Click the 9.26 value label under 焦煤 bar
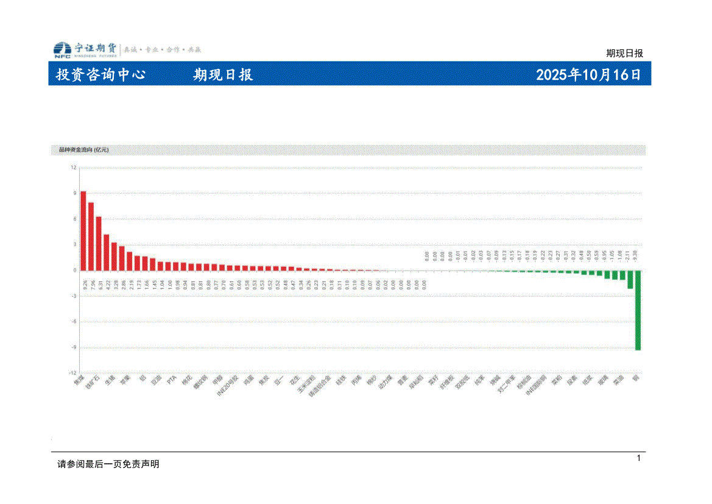Screen dimensions: 712x504 coord(83,283)
